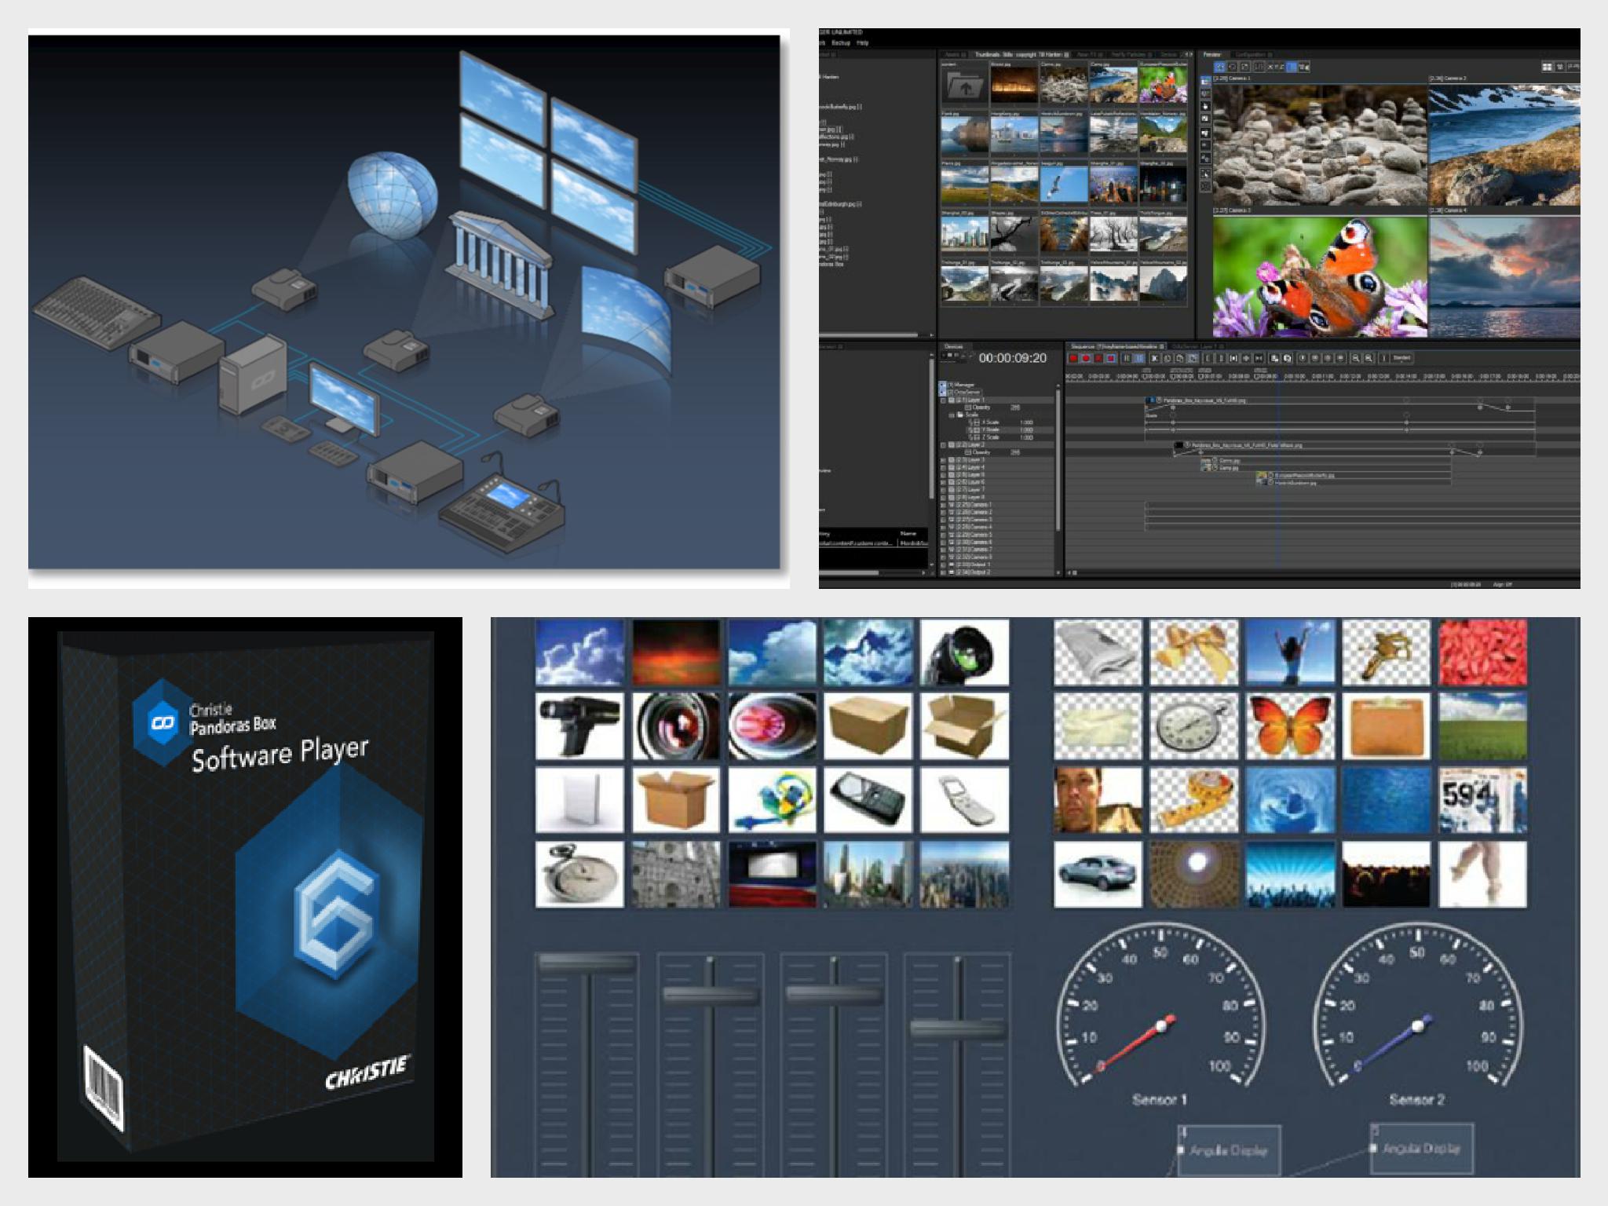
Task: Click the bottom icon of Preview's vertical tool strip
Action: [1206, 187]
